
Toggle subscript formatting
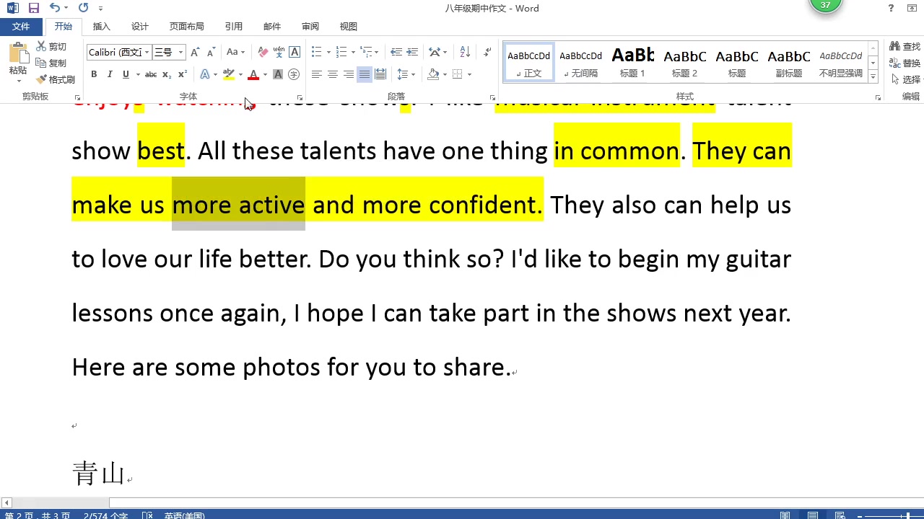pos(167,74)
